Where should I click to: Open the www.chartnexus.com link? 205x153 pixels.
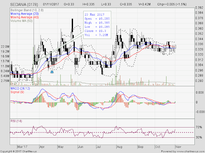coord(190,151)
